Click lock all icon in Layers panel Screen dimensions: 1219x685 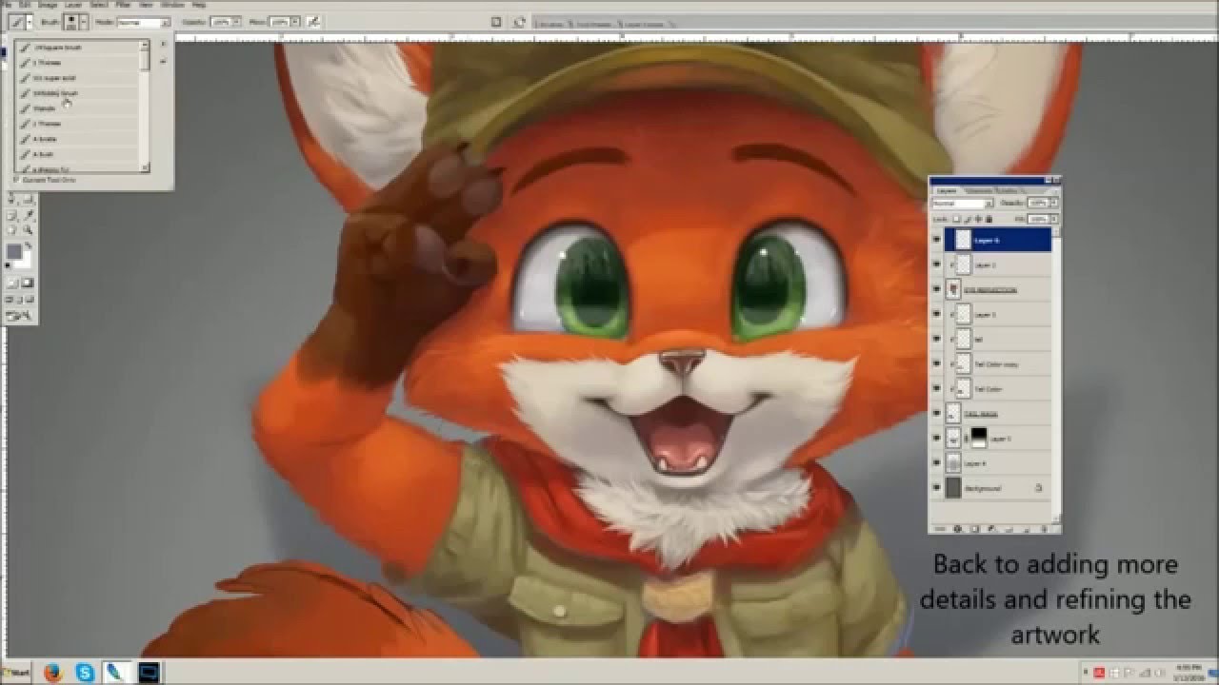click(989, 219)
